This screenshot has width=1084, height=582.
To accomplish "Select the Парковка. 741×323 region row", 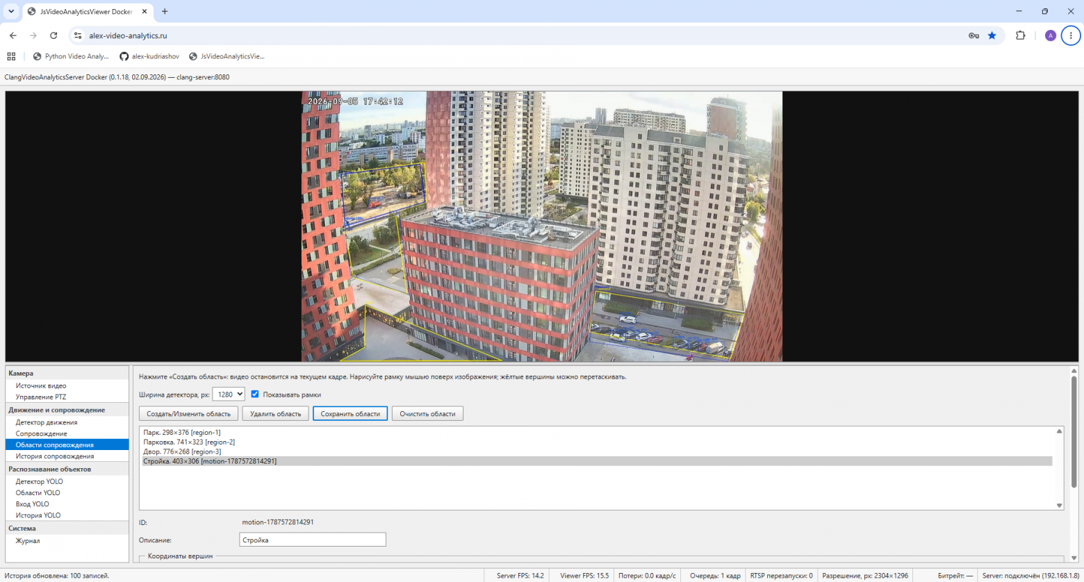I will [x=597, y=442].
